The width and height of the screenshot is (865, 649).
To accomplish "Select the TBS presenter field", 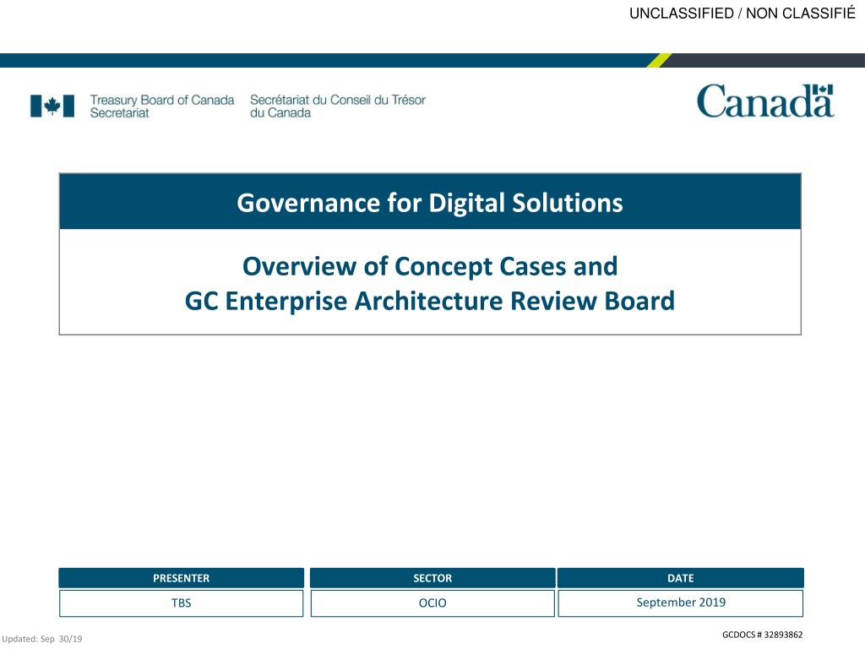I will (x=181, y=603).
